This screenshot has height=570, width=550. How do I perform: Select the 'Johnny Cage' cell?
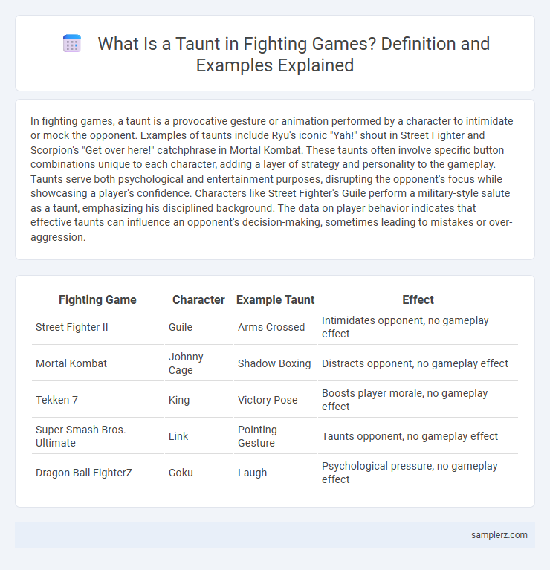coord(198,363)
